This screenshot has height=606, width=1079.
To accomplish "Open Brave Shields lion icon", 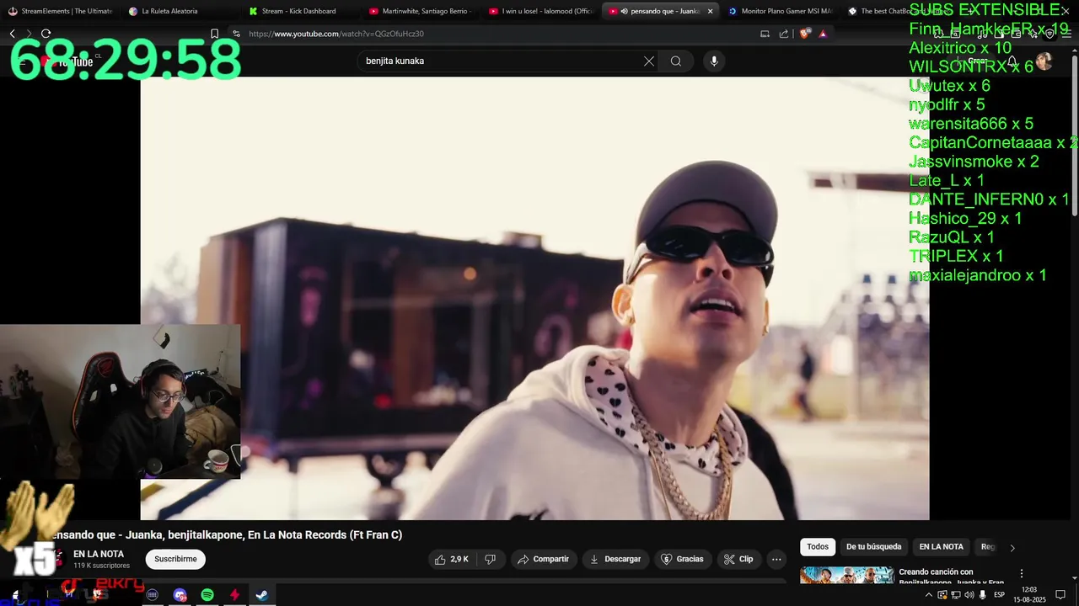I will pyautogui.click(x=804, y=34).
